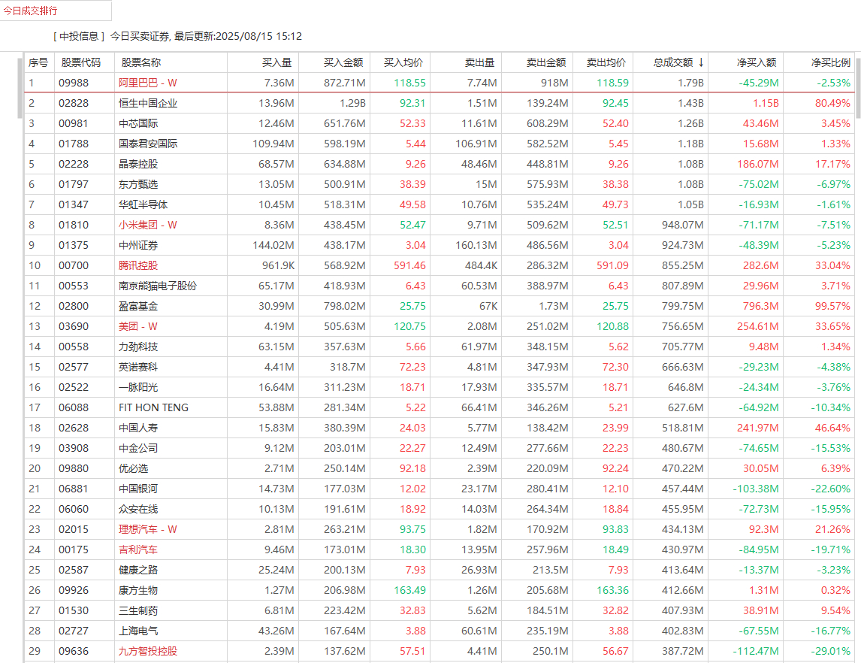Viewport: 861px width, 663px height.
Task: Click buy volume 144.02M
Action: coord(273,246)
